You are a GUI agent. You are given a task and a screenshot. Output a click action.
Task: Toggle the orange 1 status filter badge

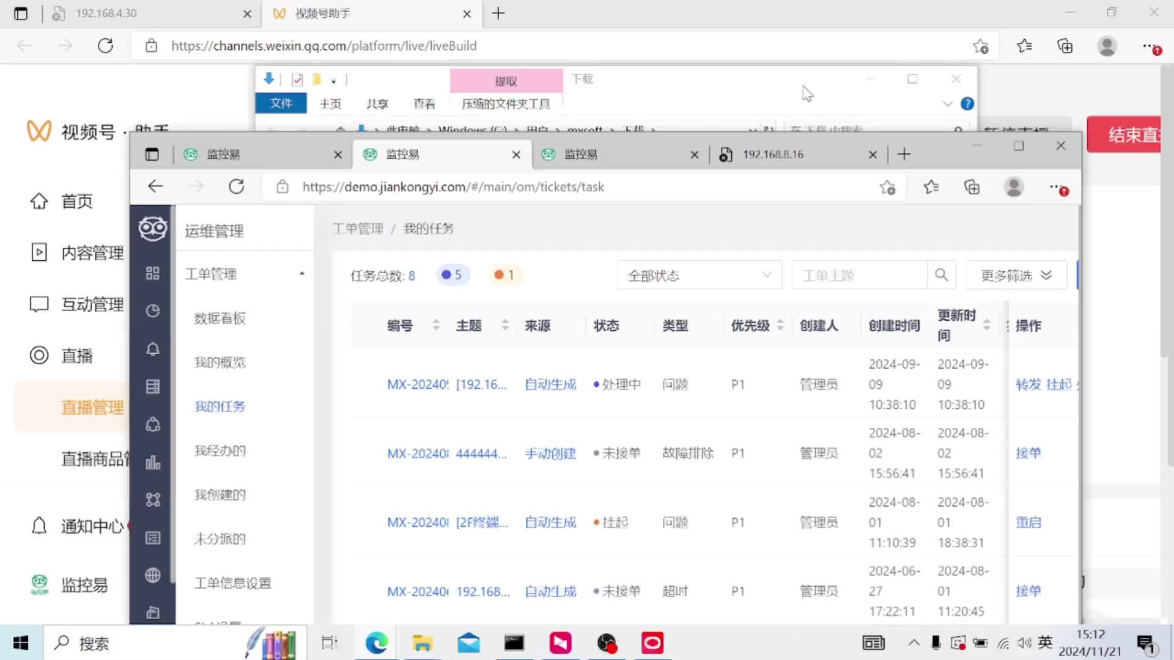click(x=504, y=275)
